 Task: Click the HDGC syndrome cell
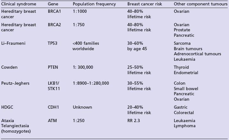[x=8, y=107]
